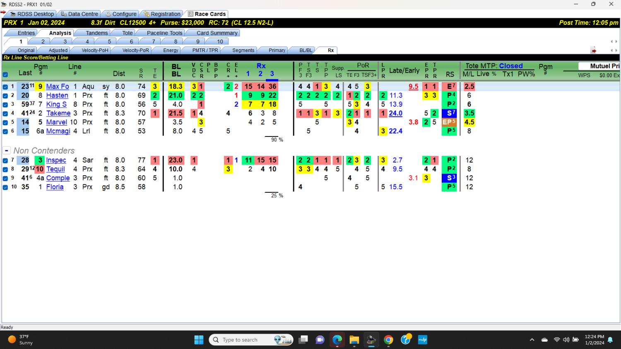Click the Tequil horse name link
The image size is (621, 349).
pyautogui.click(x=55, y=169)
